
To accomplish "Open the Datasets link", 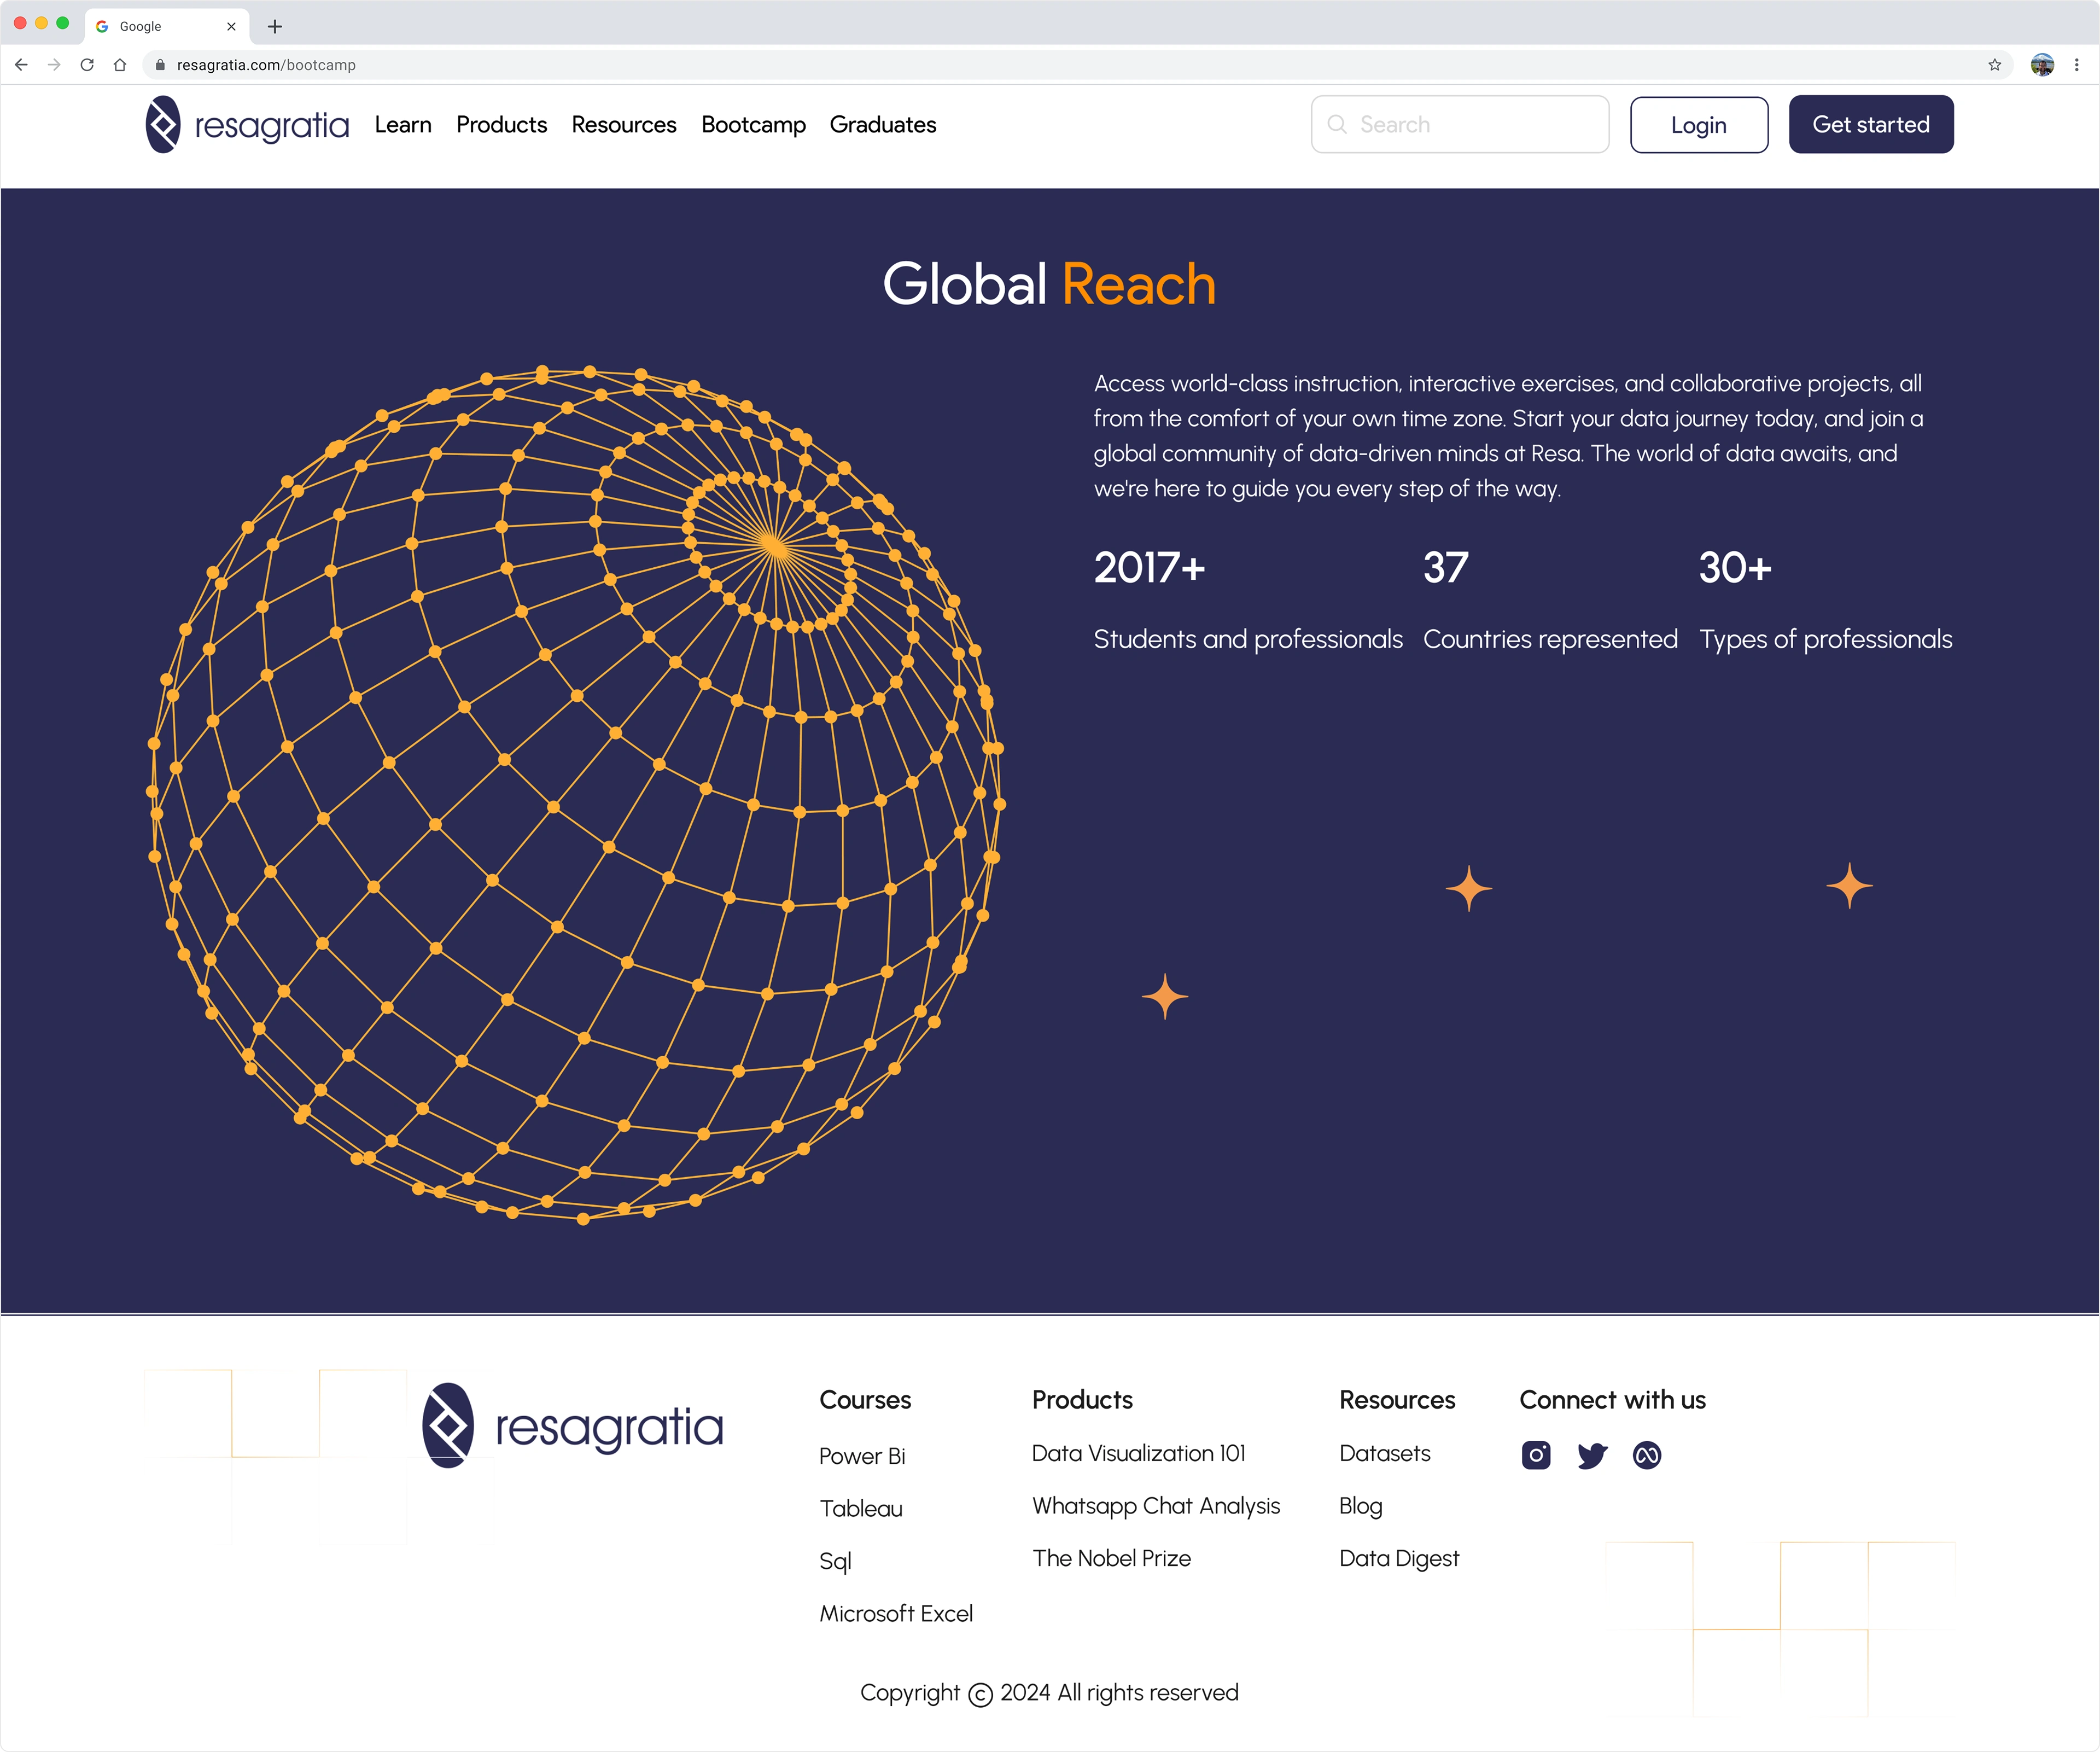I will pos(1385,1453).
